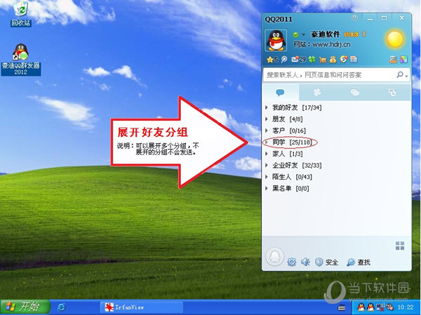Click the 安全 security button
The height and width of the screenshot is (315, 421).
(x=326, y=262)
